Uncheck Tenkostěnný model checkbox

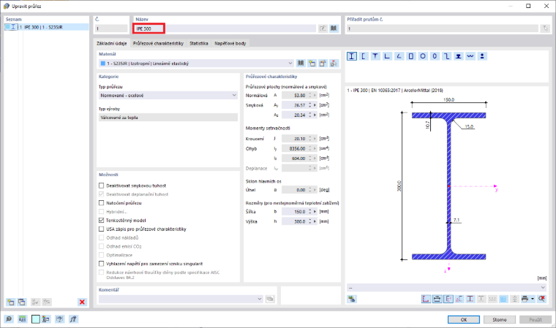click(102, 221)
